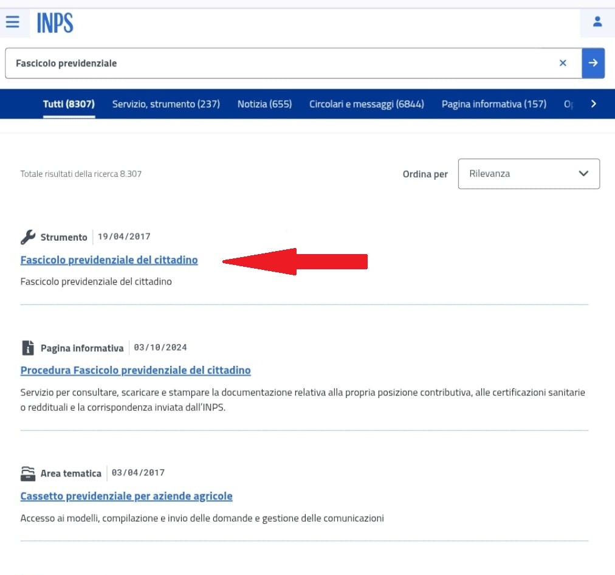Click description starting 'Servizio per consultare'
Viewport: 615px width, 575px height.
tap(303, 400)
